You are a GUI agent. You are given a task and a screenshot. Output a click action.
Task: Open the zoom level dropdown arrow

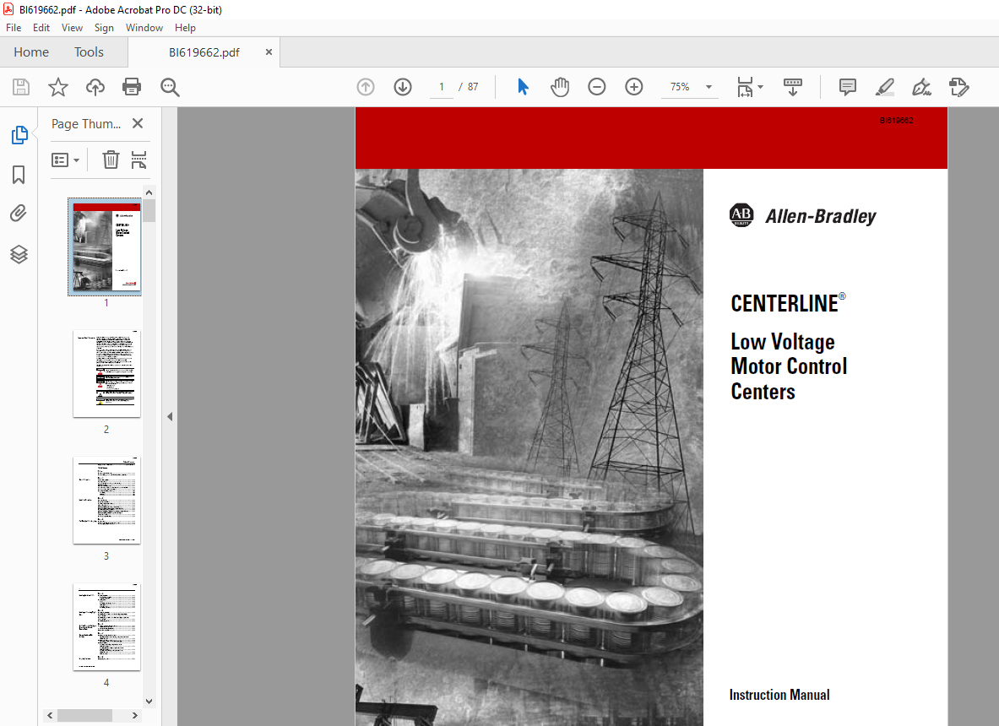pos(709,87)
